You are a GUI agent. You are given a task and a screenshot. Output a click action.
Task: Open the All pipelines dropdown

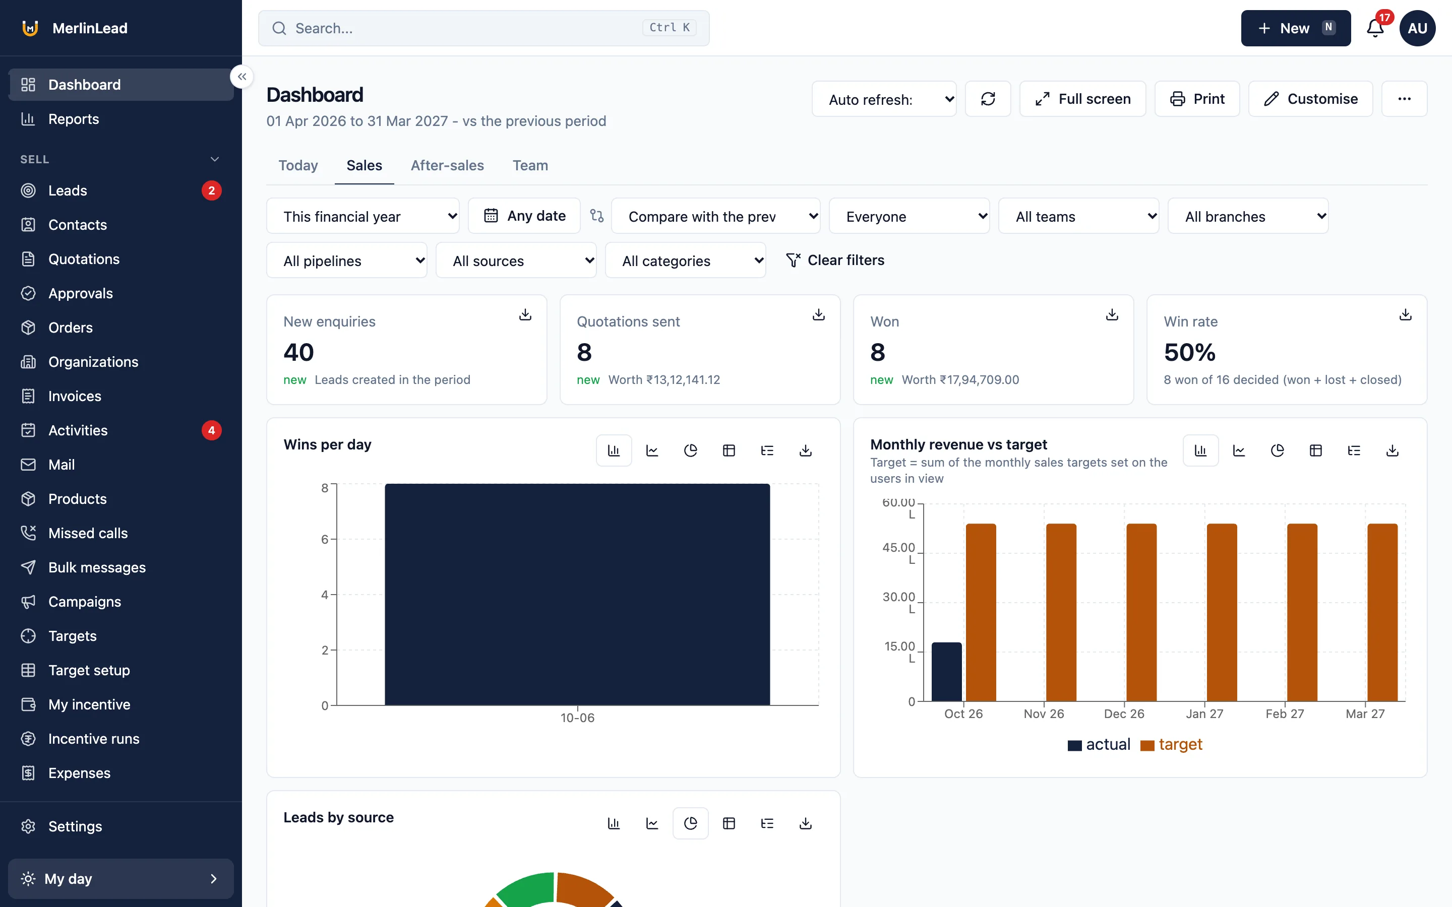(x=347, y=261)
